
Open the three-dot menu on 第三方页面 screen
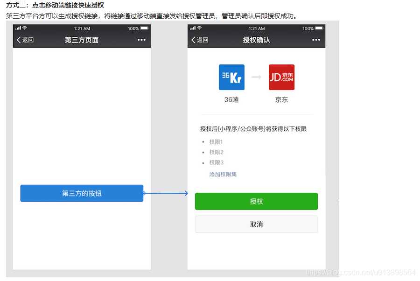coord(141,40)
